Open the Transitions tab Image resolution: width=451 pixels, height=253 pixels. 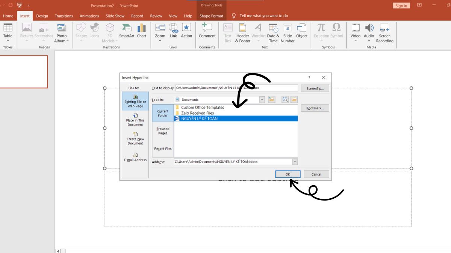point(64,16)
